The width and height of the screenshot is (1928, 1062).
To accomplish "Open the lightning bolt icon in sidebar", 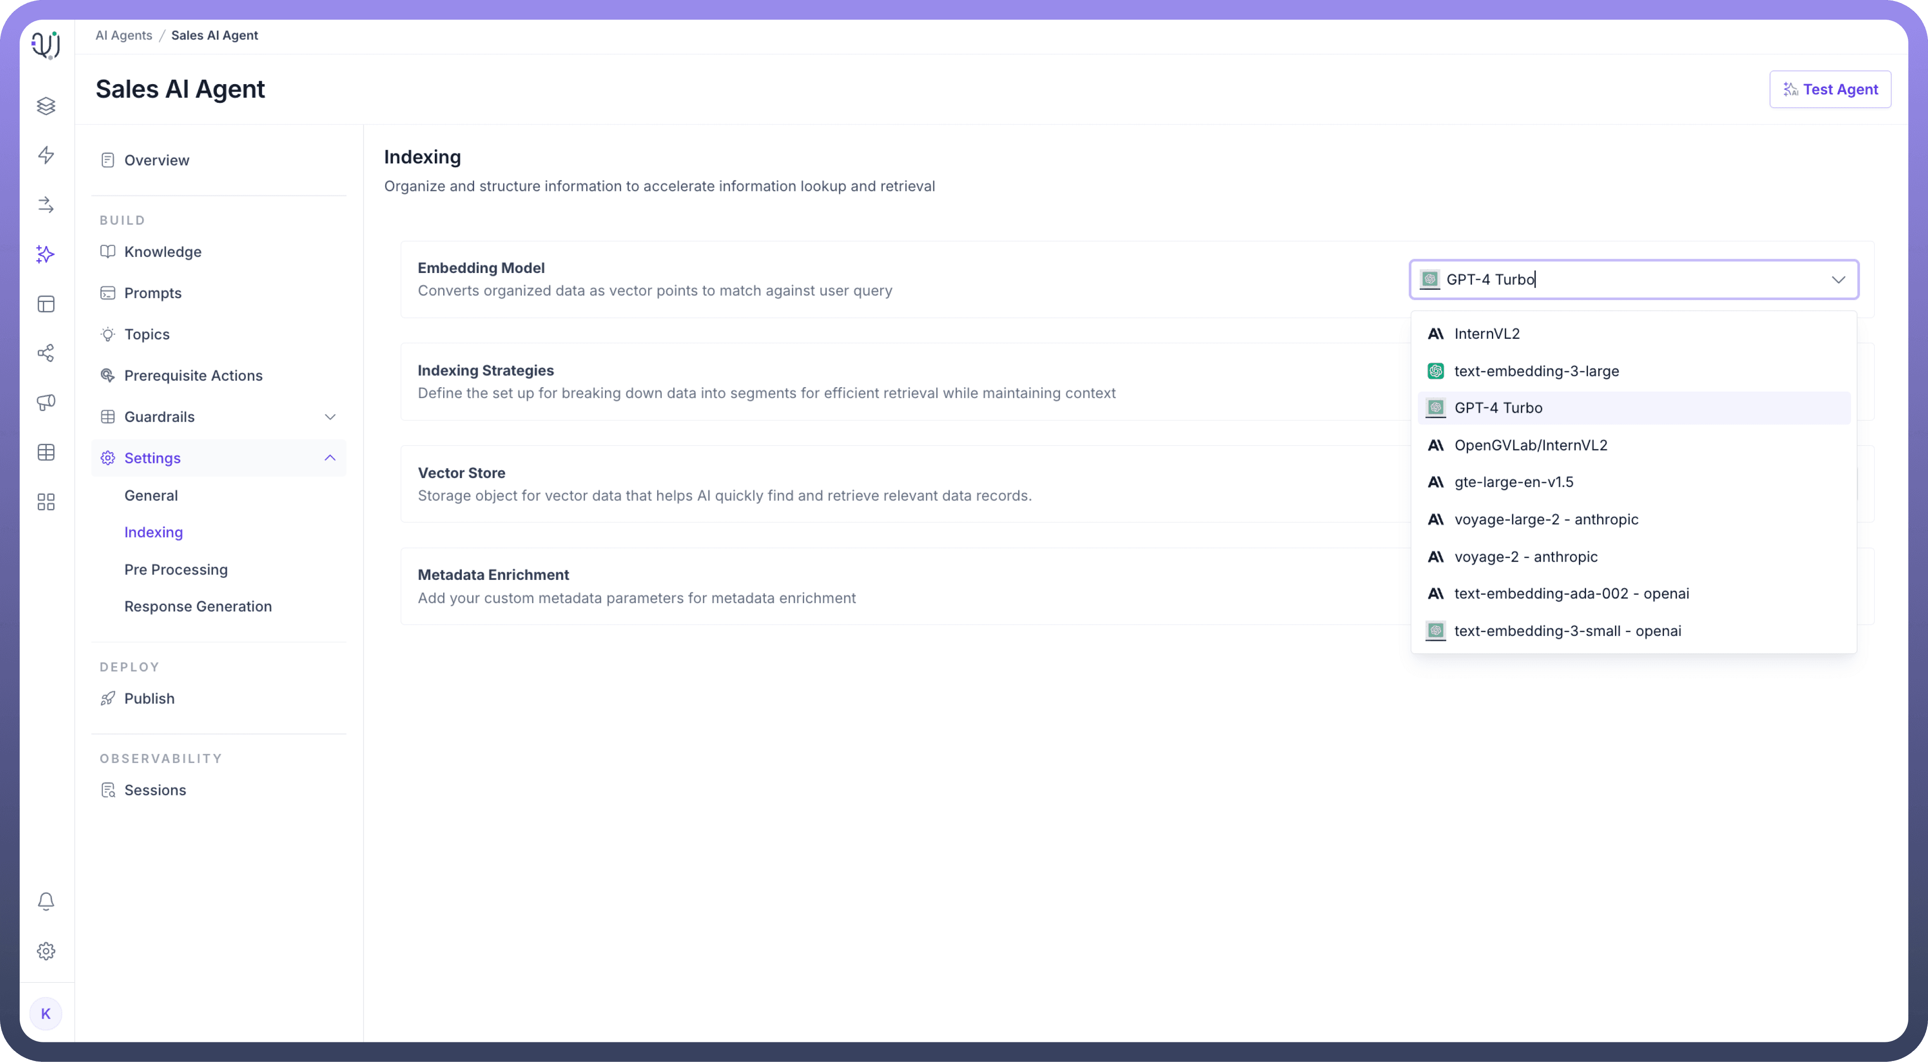I will (x=46, y=155).
